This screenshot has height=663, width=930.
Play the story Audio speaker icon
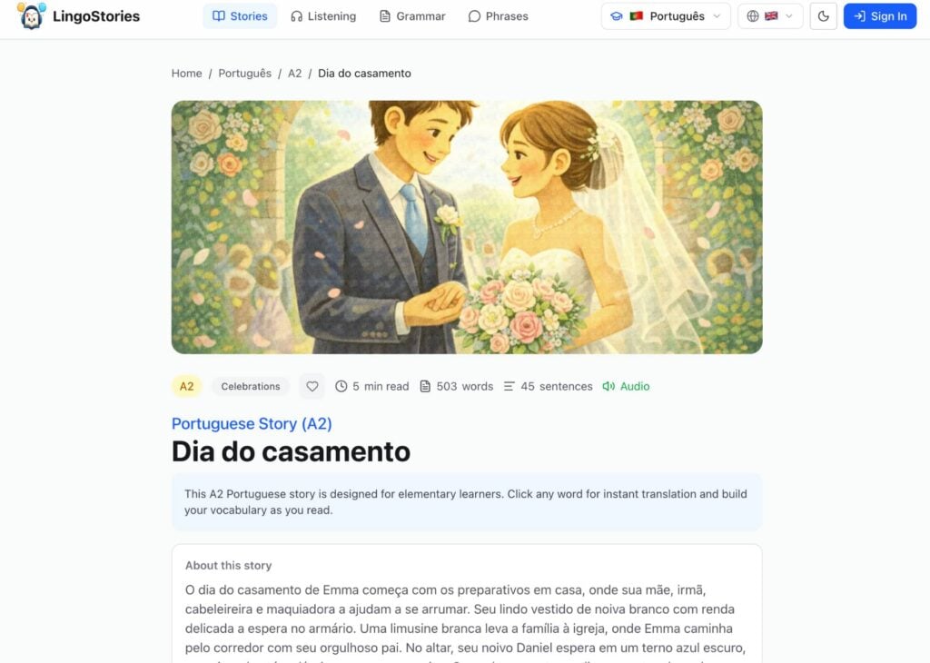[608, 386]
